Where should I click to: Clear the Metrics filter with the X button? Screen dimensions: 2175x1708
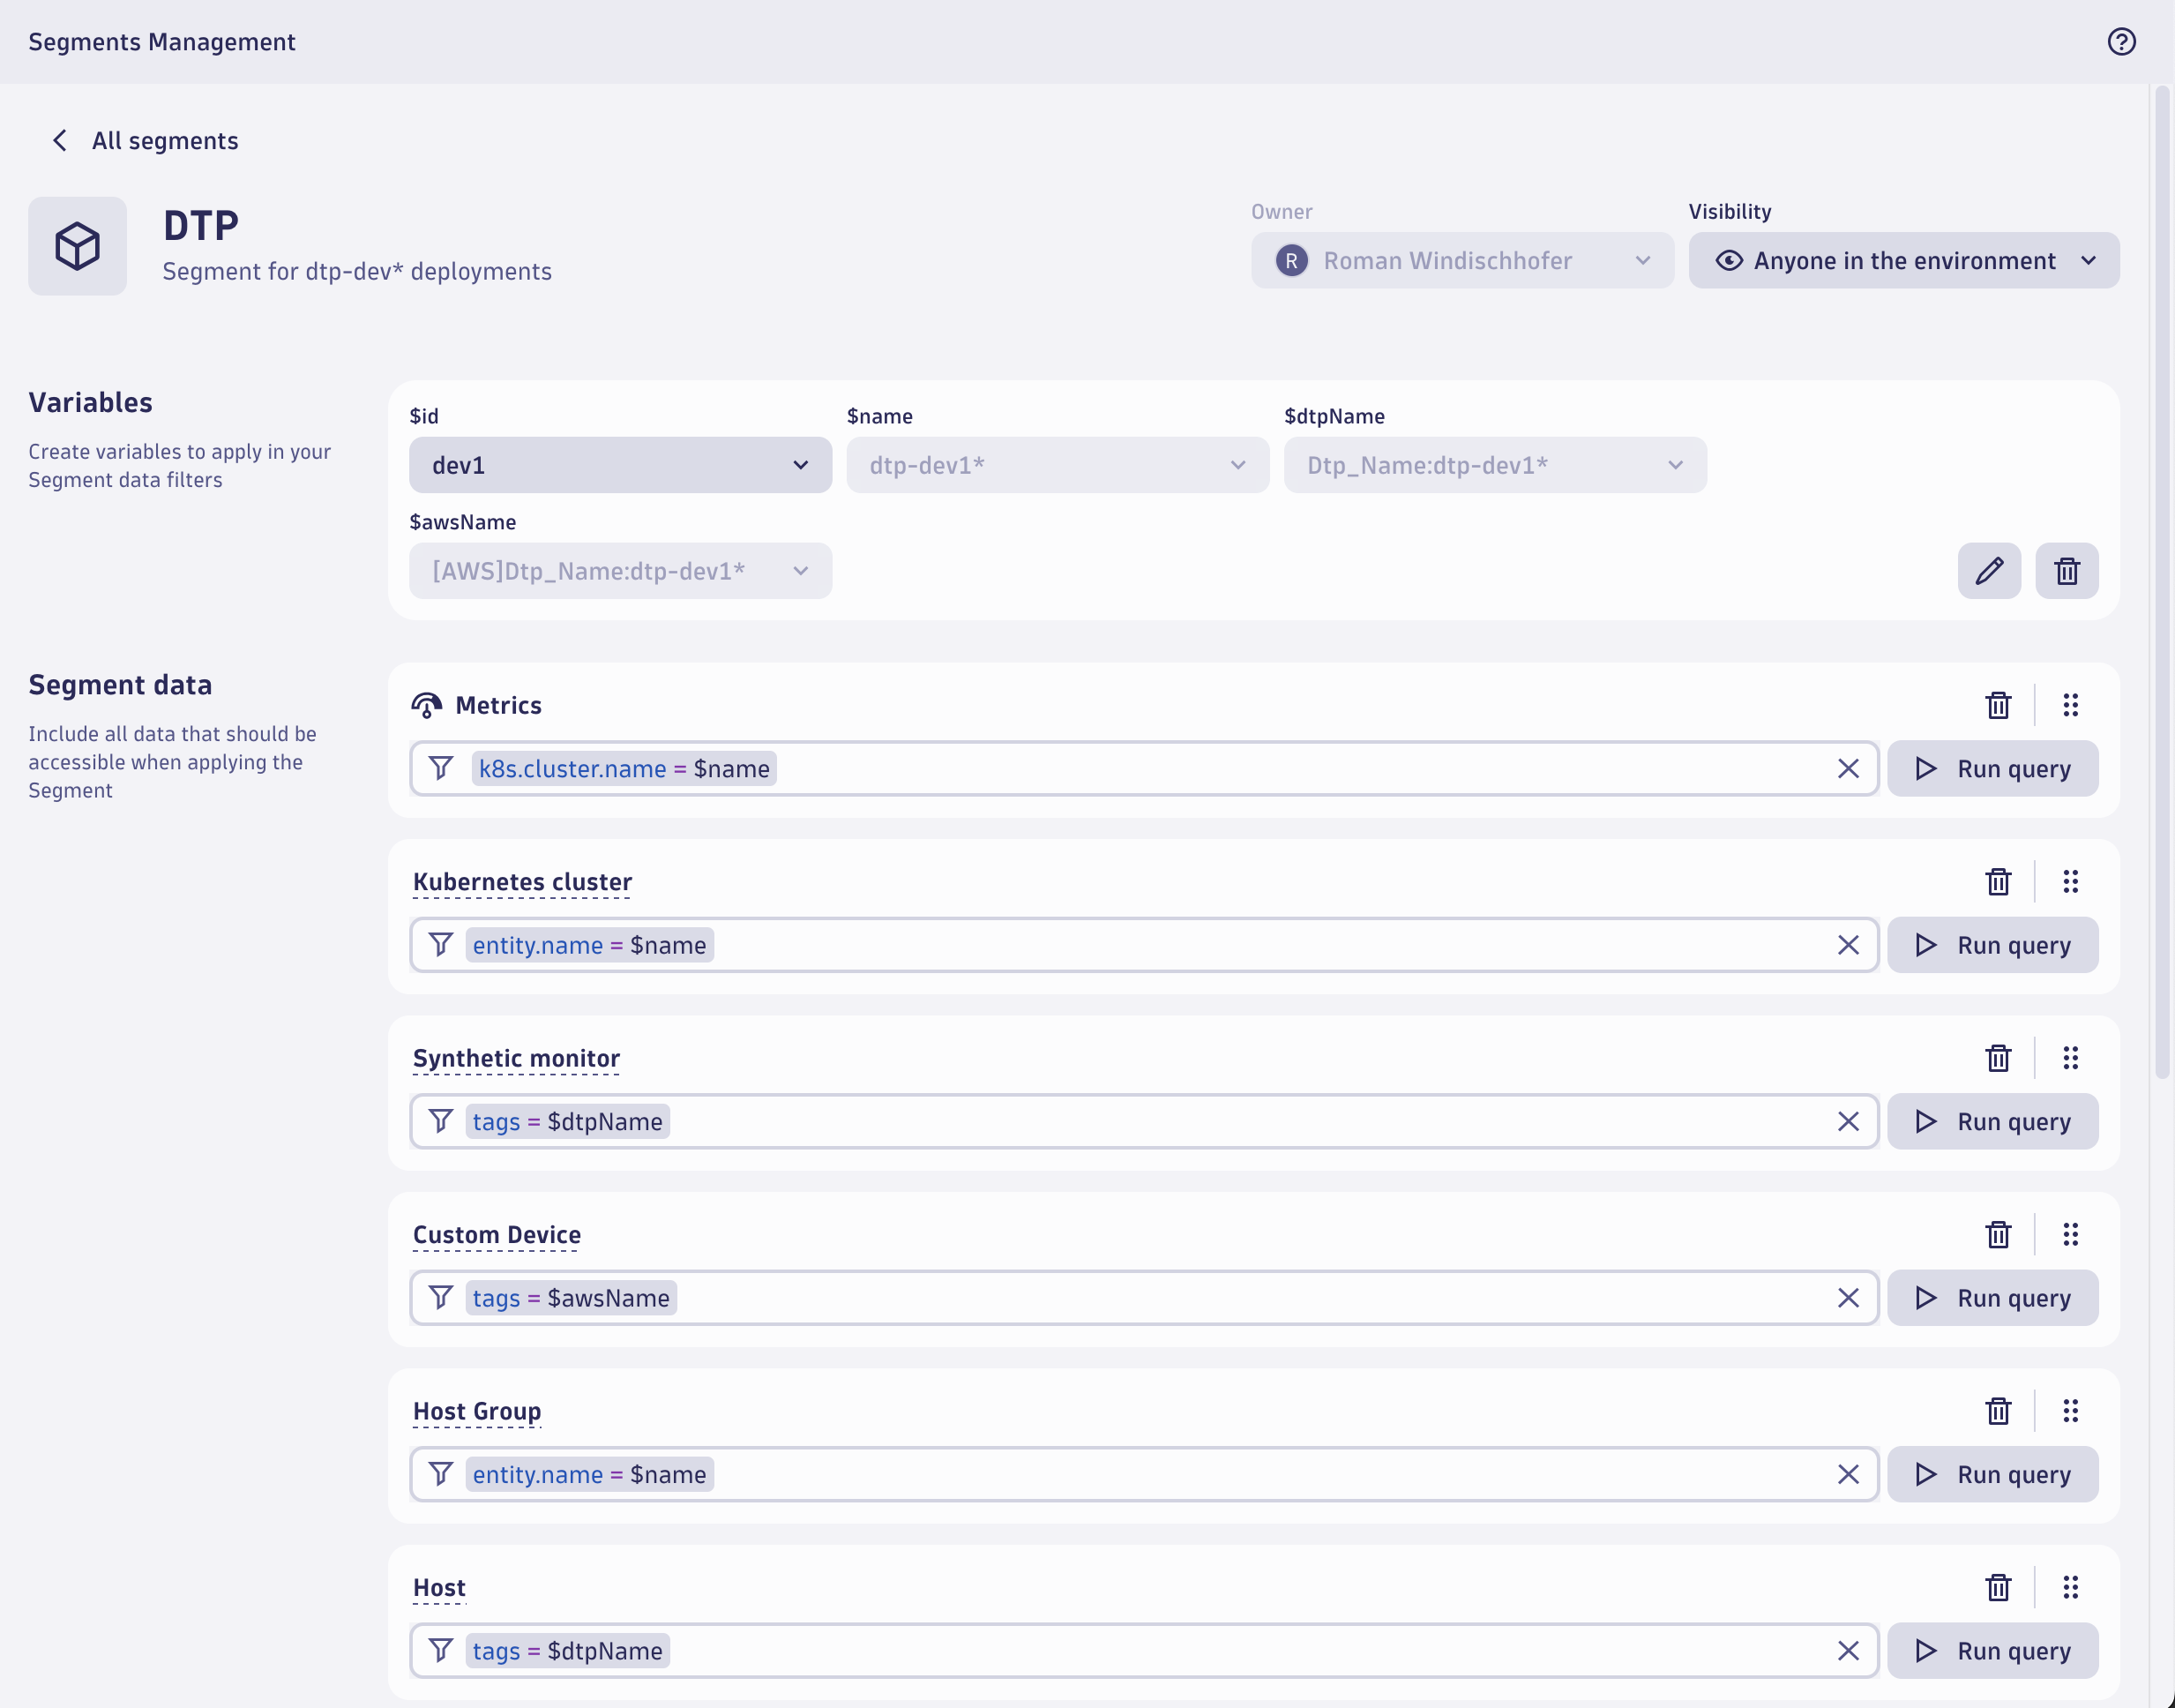pos(1848,768)
